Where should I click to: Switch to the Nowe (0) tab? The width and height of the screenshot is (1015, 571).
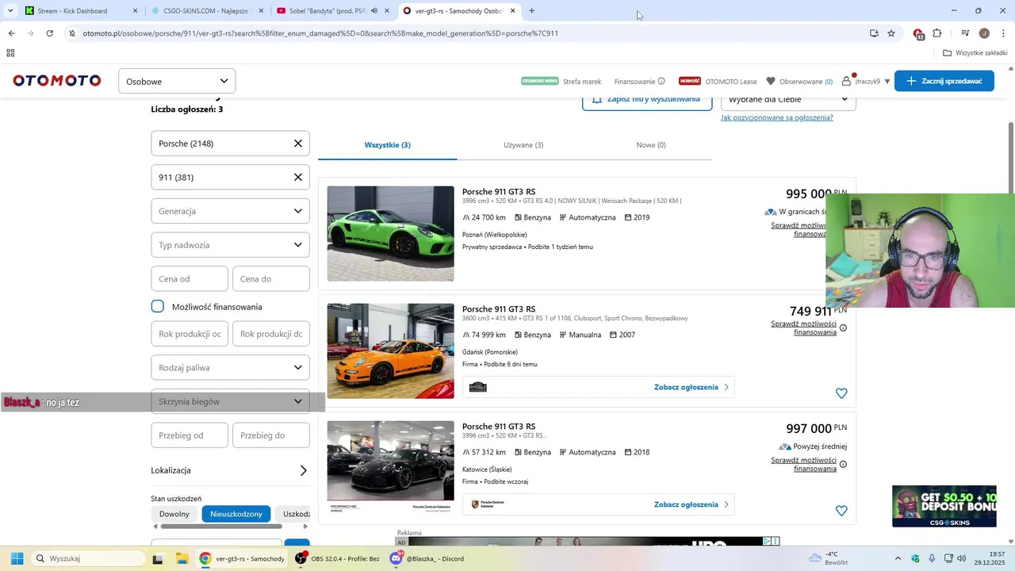point(651,145)
